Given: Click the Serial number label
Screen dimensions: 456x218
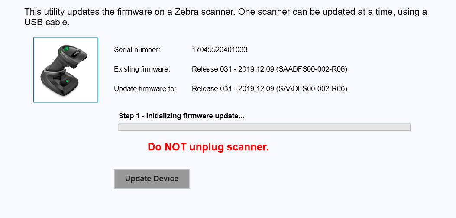Looking at the screenshot, I should [x=137, y=49].
